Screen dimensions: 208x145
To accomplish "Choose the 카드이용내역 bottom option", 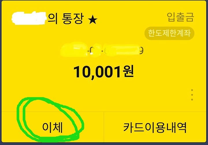I will [x=155, y=127].
